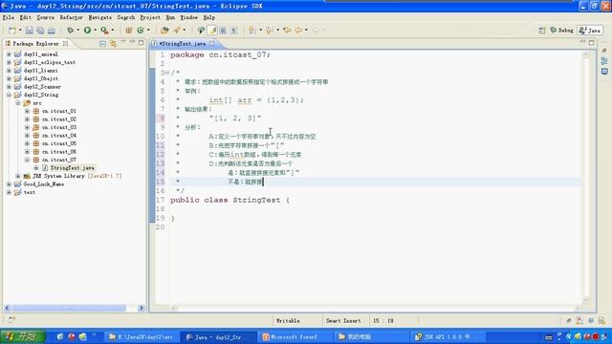Click the Search flashlight toolbar icon
Screen dimensions: 612x344
tap(177, 30)
